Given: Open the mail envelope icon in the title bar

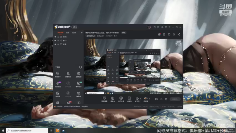Looking at the screenshot, I should 155,27.
